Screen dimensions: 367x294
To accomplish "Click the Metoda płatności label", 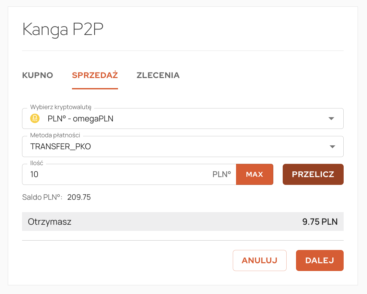I will tap(55, 135).
